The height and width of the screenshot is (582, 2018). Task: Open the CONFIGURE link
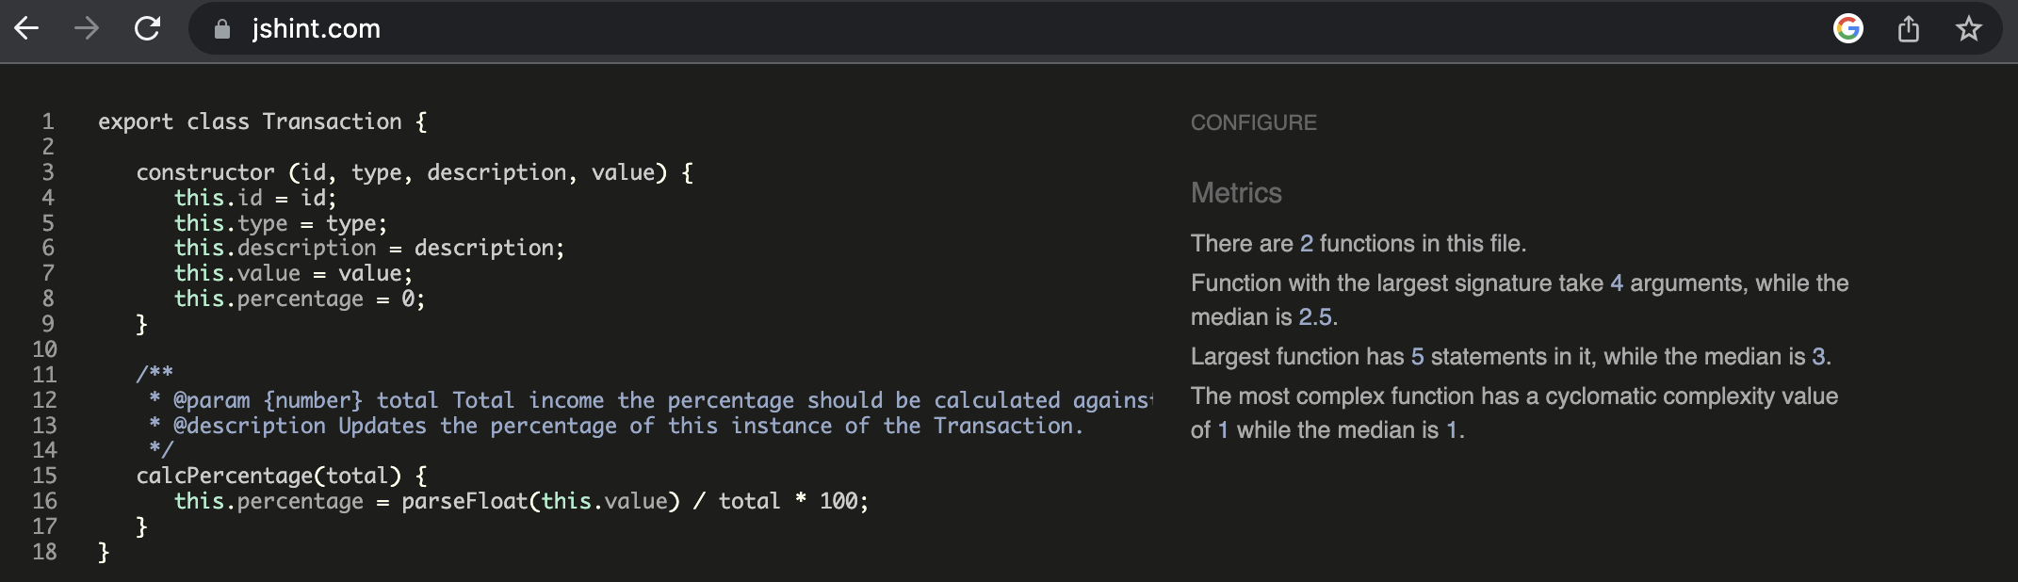click(x=1253, y=122)
